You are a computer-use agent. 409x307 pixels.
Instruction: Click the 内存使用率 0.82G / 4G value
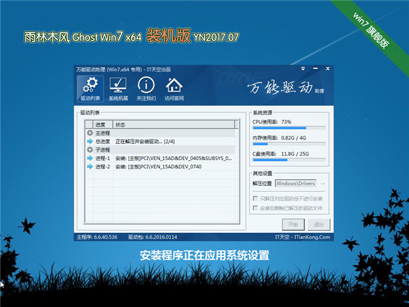(293, 138)
